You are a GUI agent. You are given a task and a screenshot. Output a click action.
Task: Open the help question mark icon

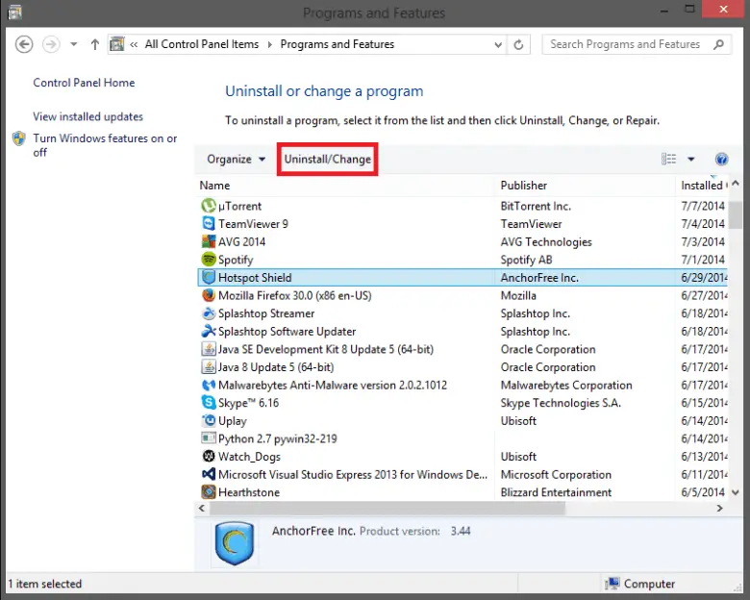(721, 160)
